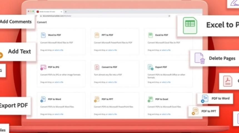Click the large green Excel spreadsheet icon
This screenshot has height=133, width=239.
tap(190, 25)
